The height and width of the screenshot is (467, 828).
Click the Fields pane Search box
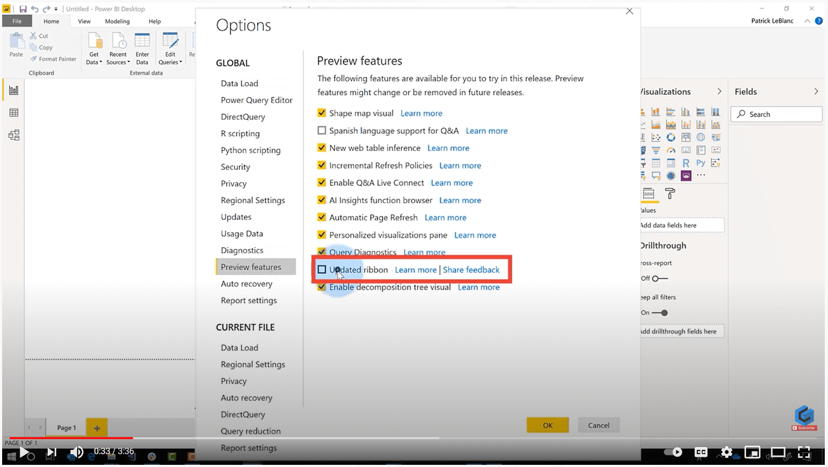tap(777, 114)
